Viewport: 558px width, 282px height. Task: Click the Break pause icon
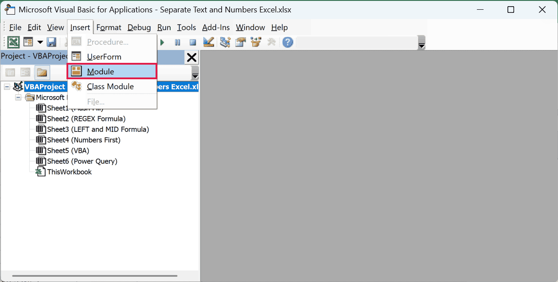coord(178,42)
